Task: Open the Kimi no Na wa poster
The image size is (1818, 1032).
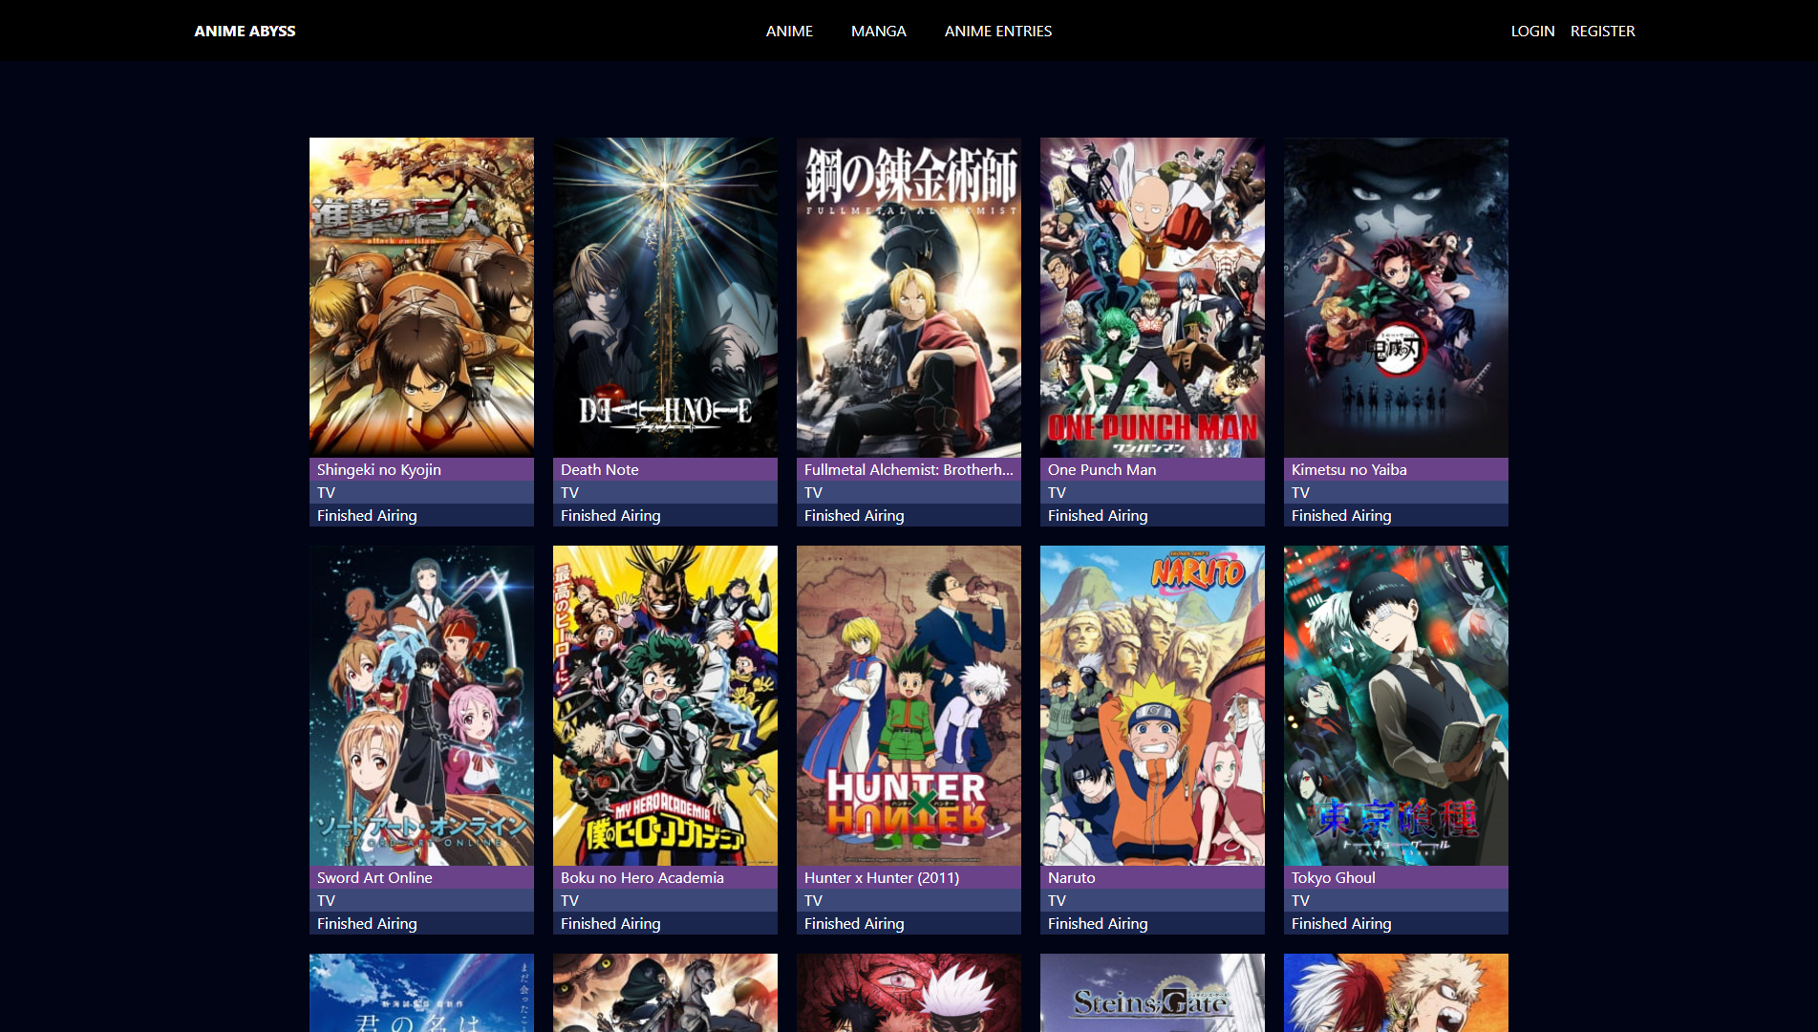Action: pyautogui.click(x=421, y=993)
